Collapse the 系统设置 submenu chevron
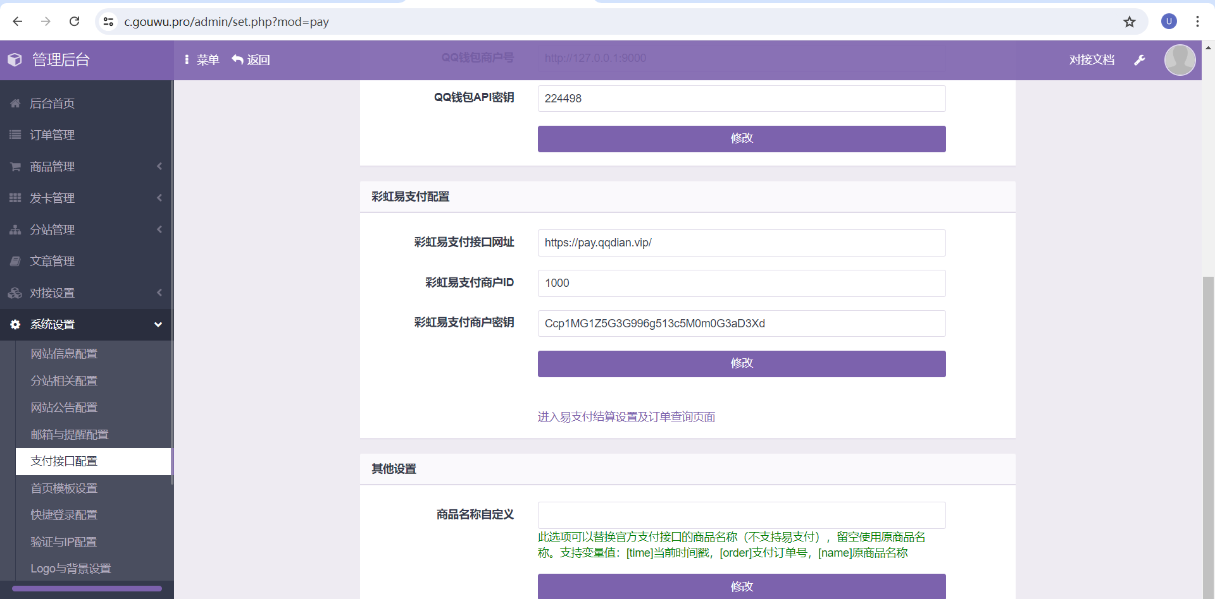The width and height of the screenshot is (1215, 599). point(158,324)
